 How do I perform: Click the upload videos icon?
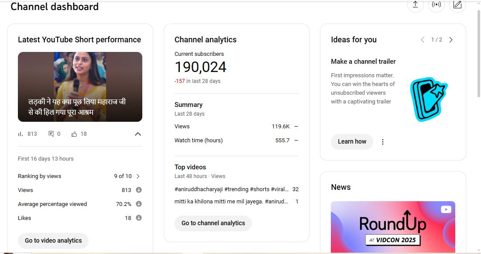click(415, 5)
